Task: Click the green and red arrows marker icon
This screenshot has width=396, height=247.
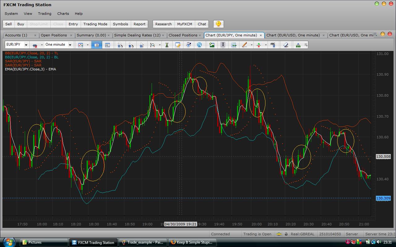Action: [259, 45]
